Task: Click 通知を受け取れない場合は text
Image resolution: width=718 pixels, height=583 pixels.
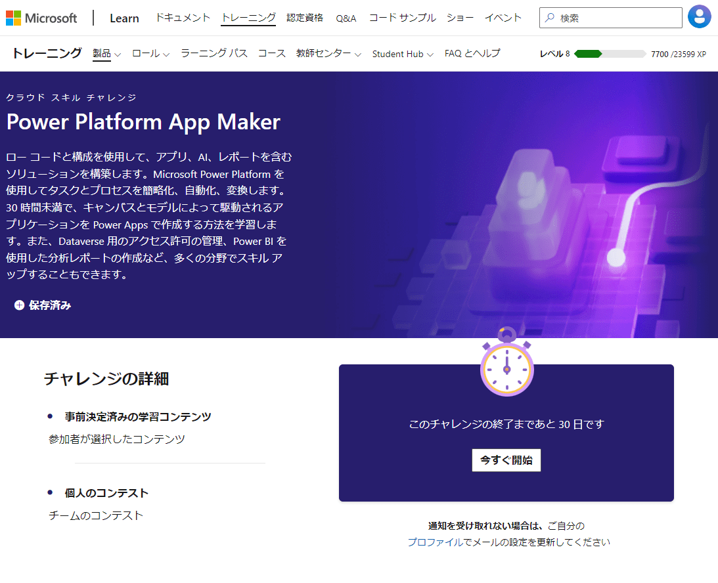Action: pos(486,526)
